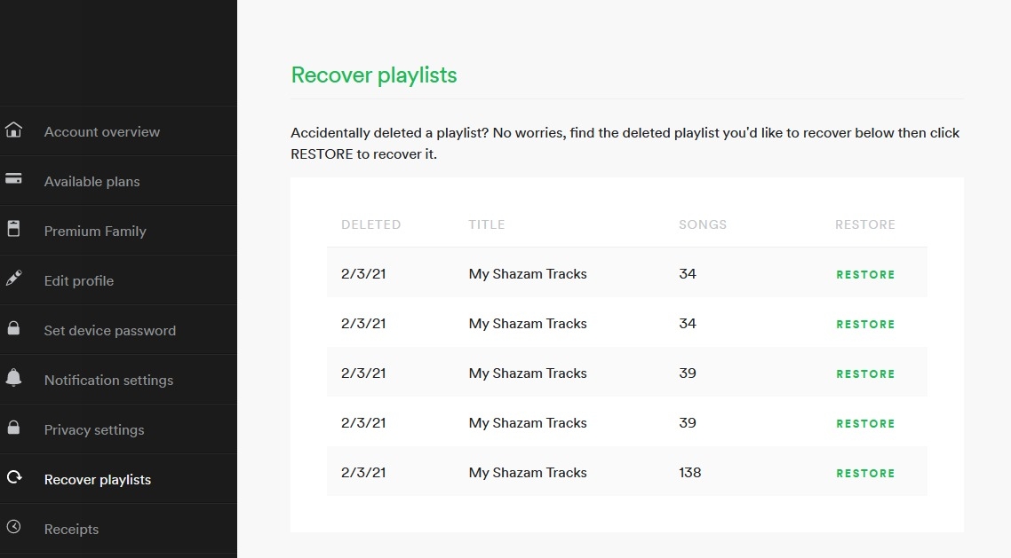Click the lock icon beside Set device password
The height and width of the screenshot is (558, 1011).
pyautogui.click(x=13, y=329)
